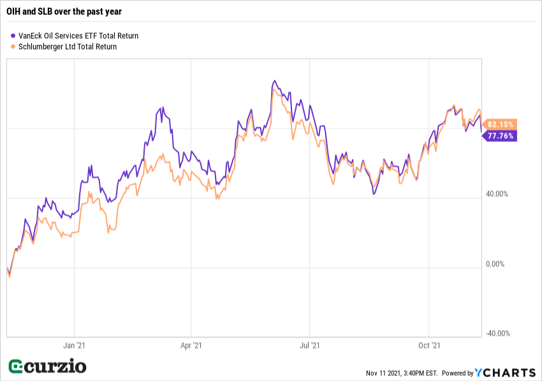Click the Schlumberger Ltd Total Return label
The height and width of the screenshot is (381, 542).
68,47
